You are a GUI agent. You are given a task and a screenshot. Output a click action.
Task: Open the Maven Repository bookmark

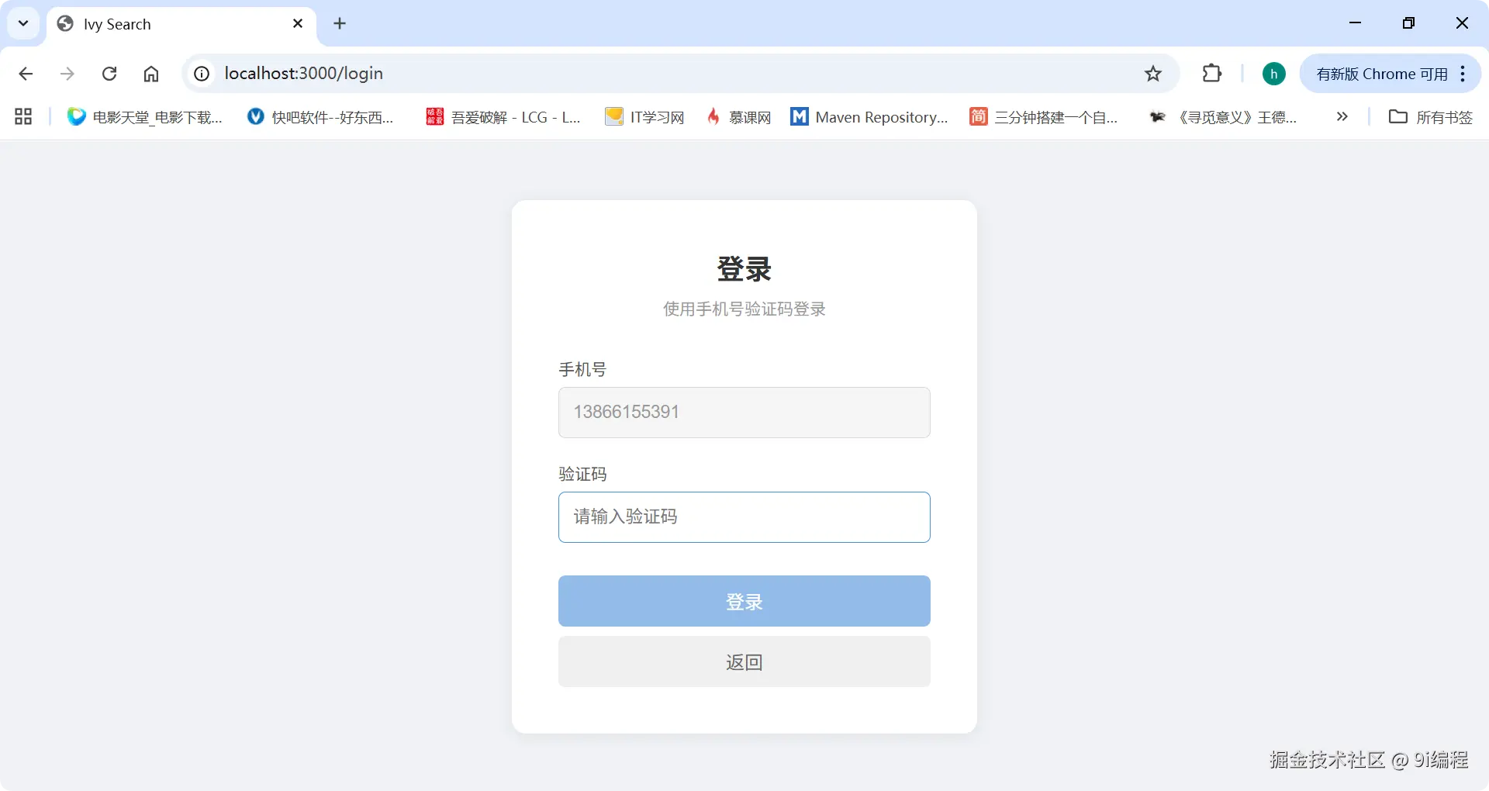point(869,117)
